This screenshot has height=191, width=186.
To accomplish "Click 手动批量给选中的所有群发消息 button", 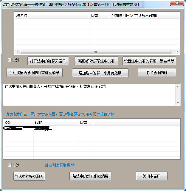I will point(34,73).
